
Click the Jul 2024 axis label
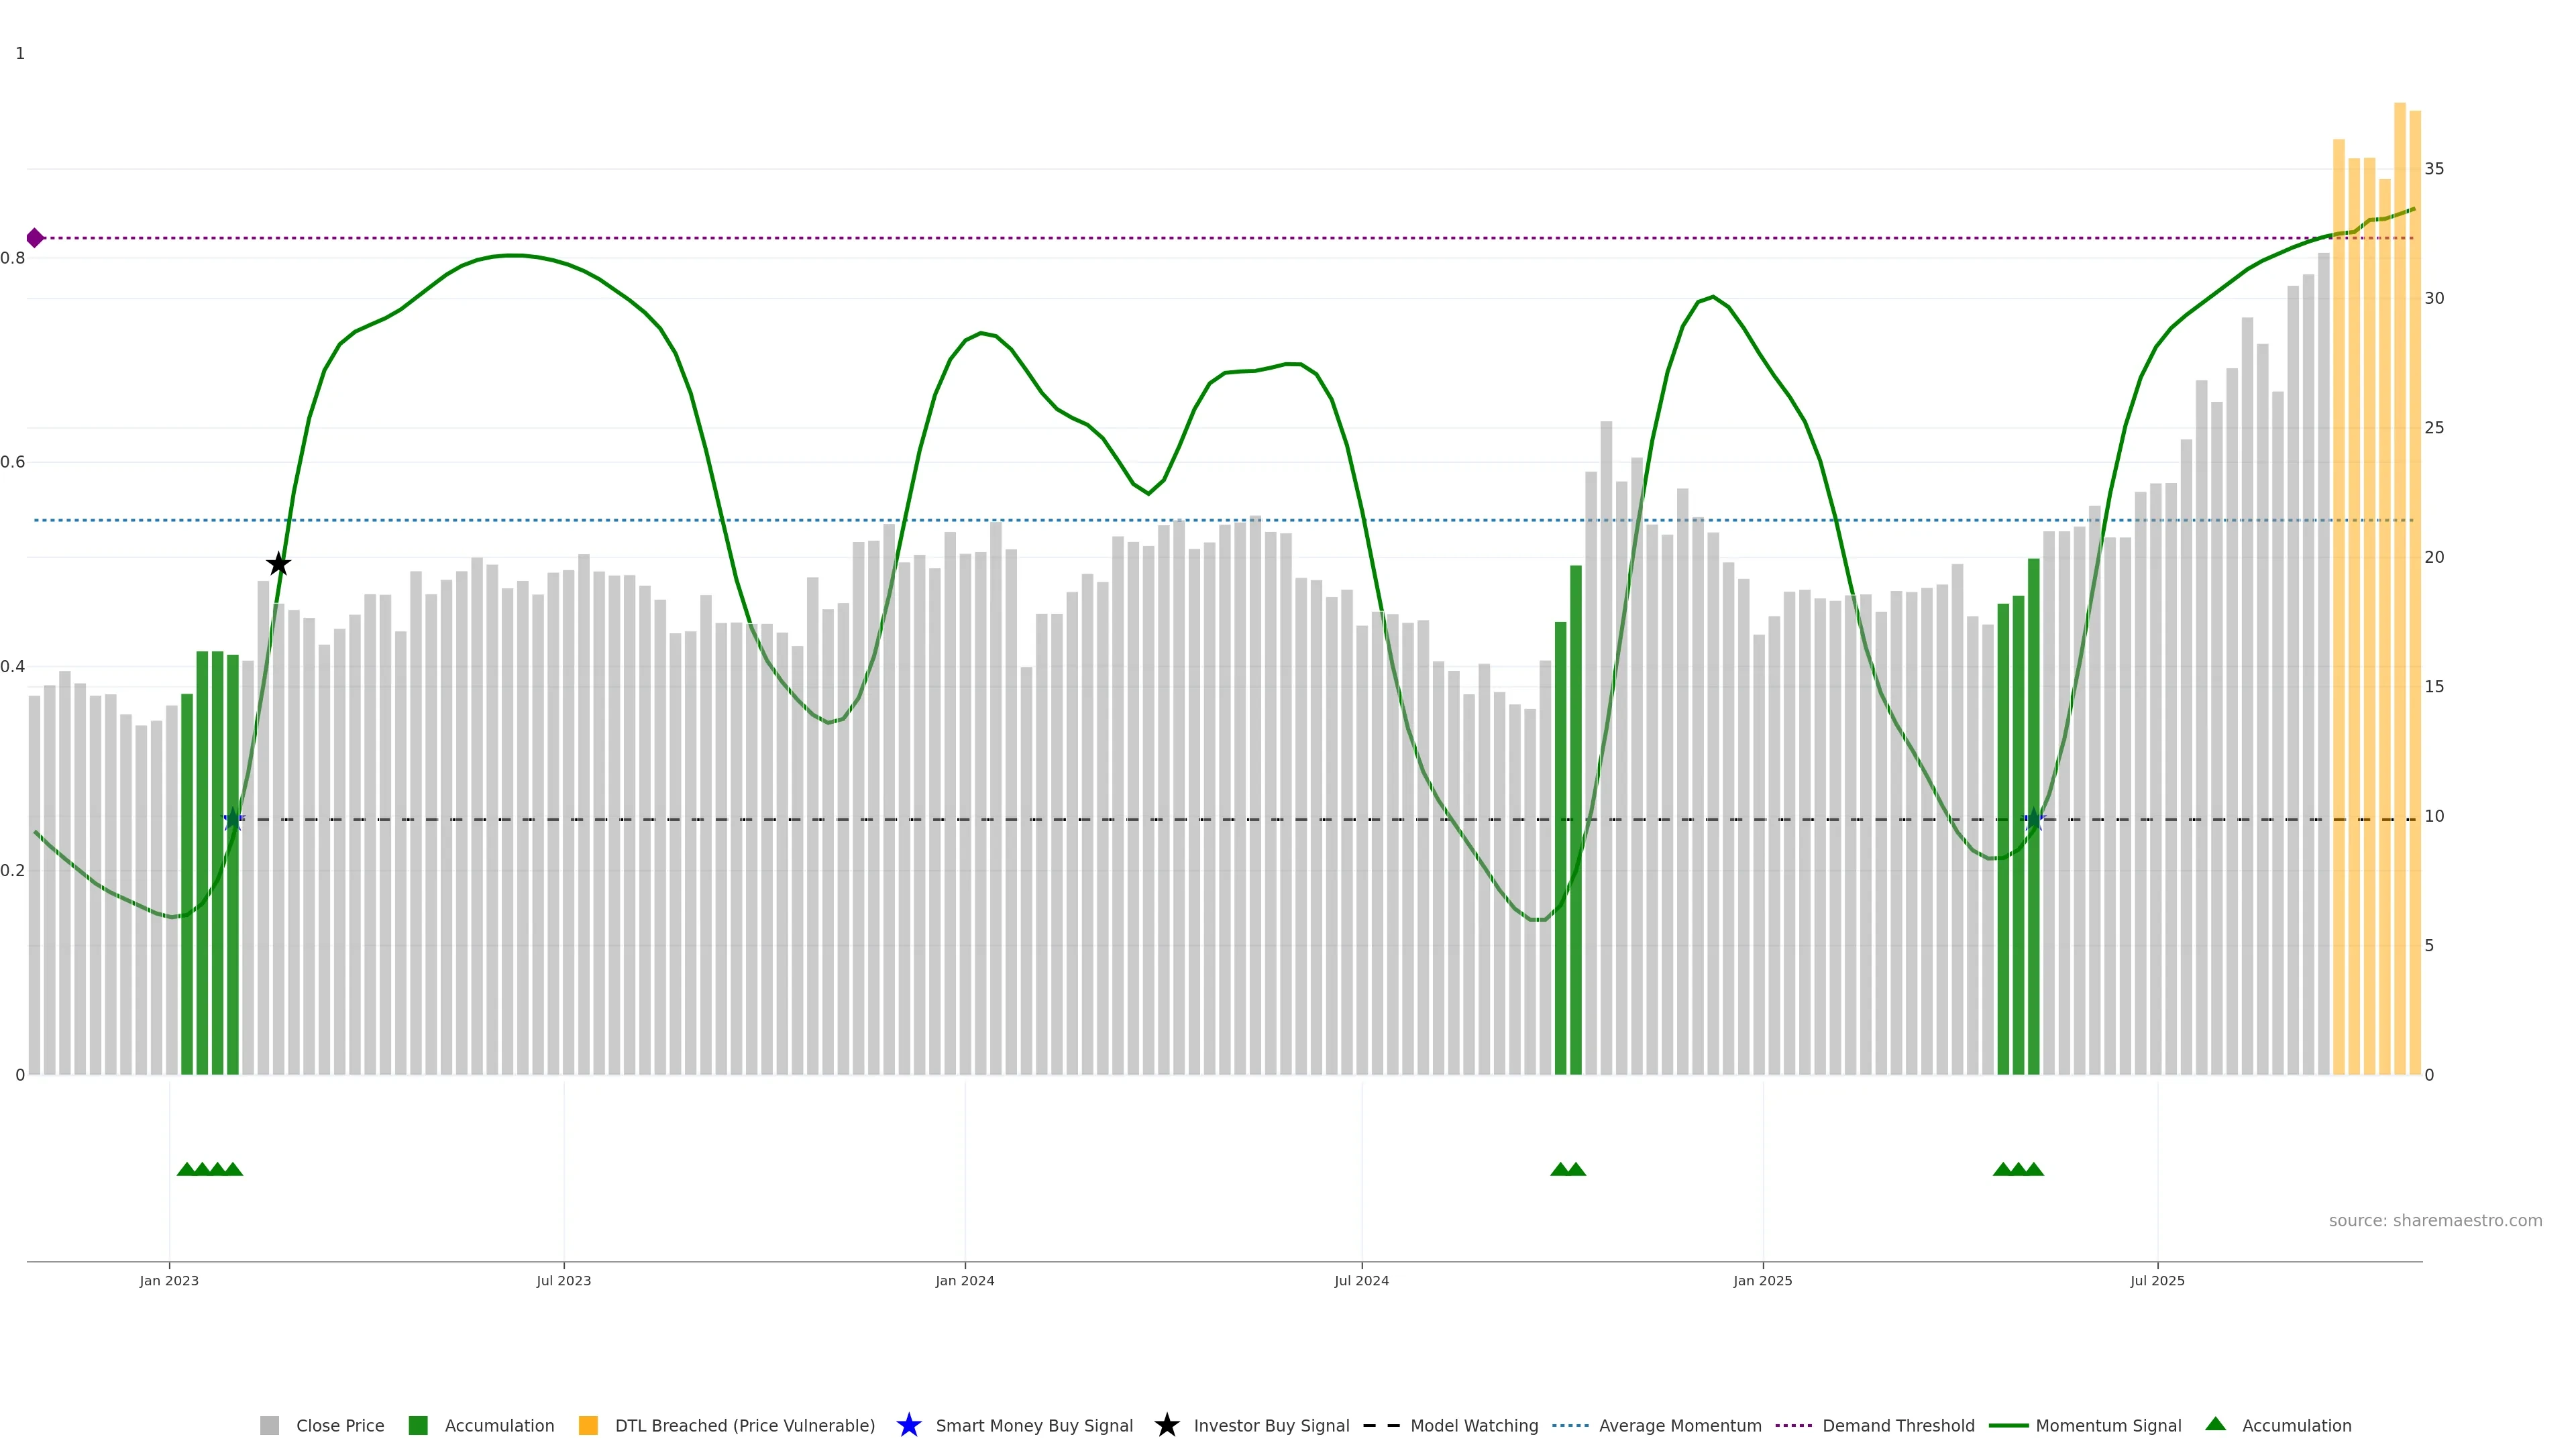pos(1361,1281)
